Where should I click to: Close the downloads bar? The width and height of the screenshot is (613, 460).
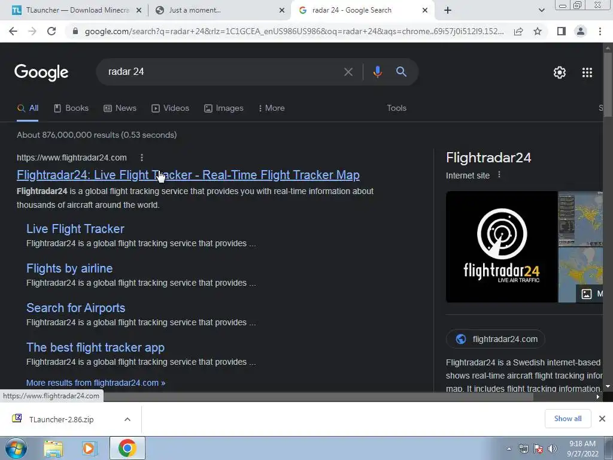602,419
